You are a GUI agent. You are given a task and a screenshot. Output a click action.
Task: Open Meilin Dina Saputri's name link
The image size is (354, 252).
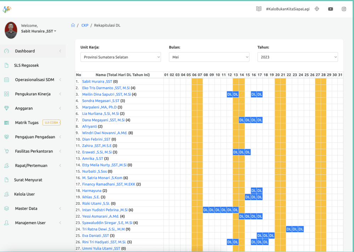pos(106,94)
